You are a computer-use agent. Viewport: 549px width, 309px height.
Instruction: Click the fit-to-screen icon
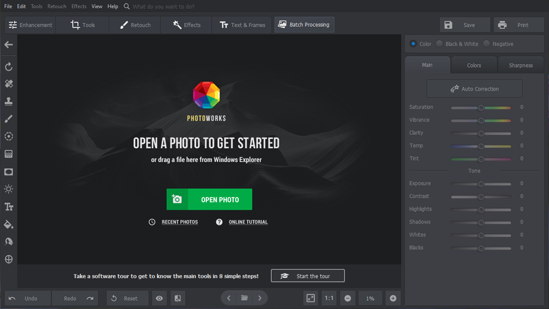tap(311, 298)
